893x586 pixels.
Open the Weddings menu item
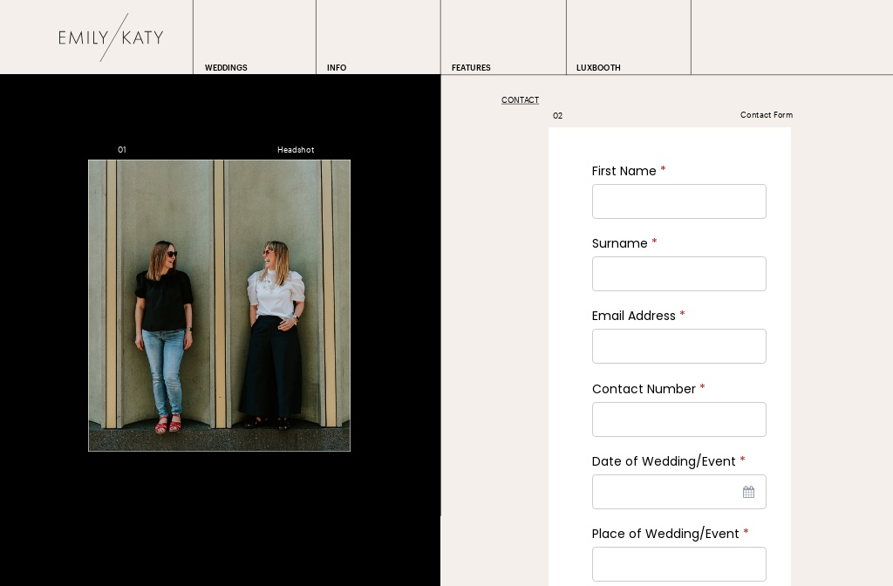(x=226, y=68)
